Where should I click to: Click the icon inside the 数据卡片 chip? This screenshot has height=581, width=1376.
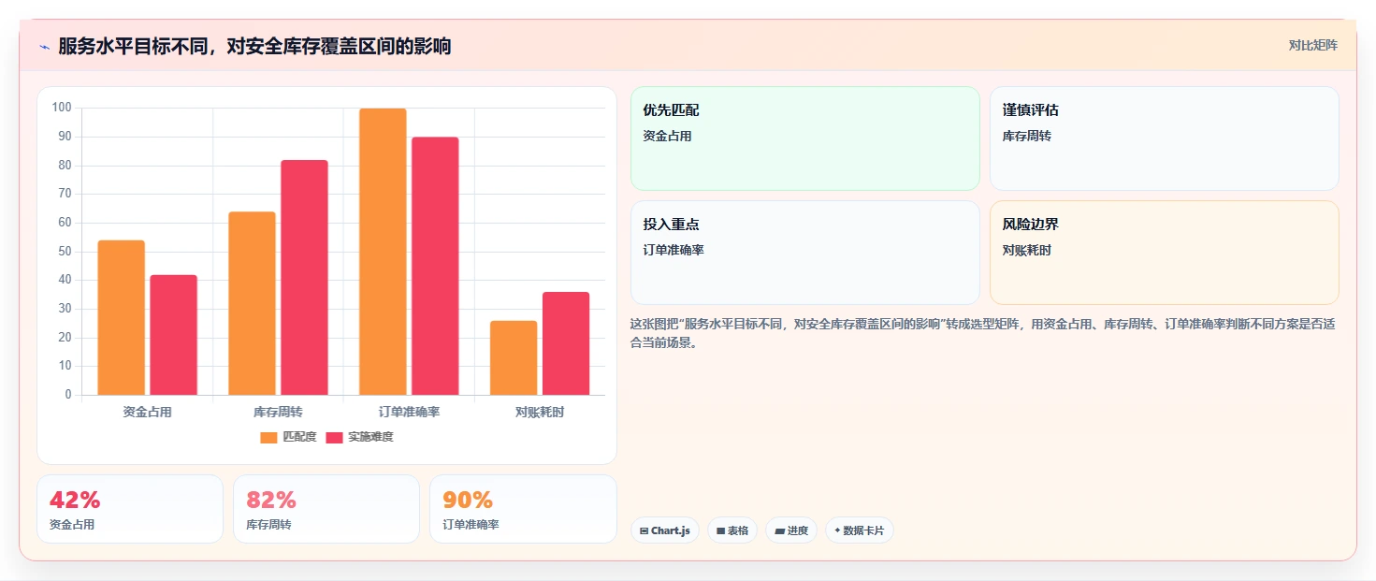(x=837, y=530)
